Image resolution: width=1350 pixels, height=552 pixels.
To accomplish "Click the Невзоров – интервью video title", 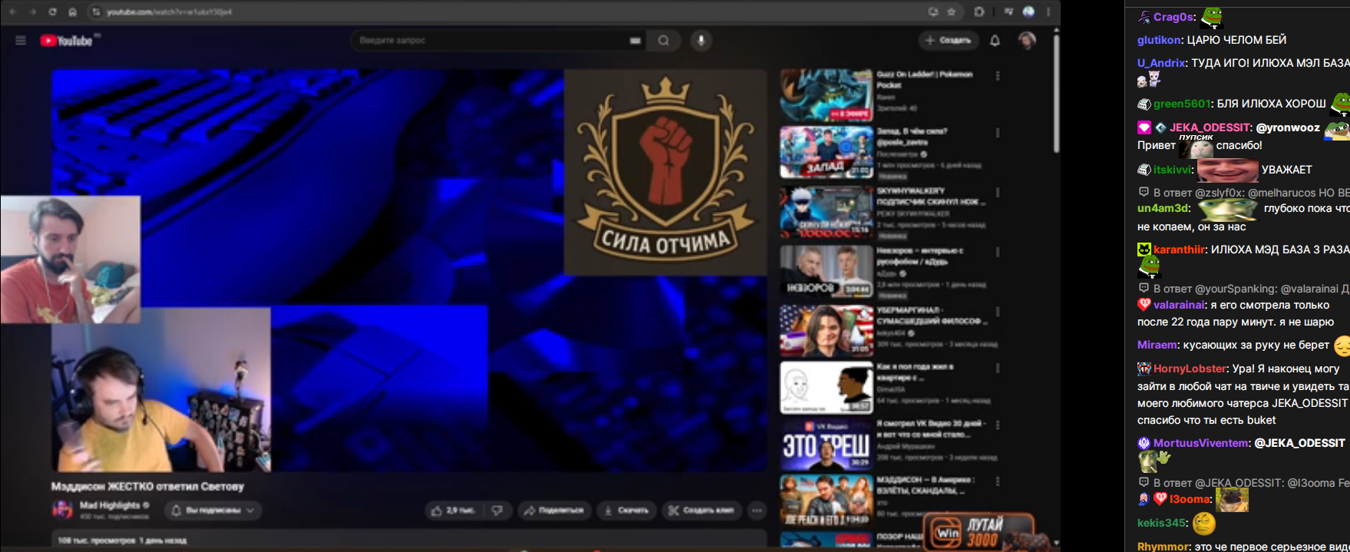I will click(x=920, y=256).
